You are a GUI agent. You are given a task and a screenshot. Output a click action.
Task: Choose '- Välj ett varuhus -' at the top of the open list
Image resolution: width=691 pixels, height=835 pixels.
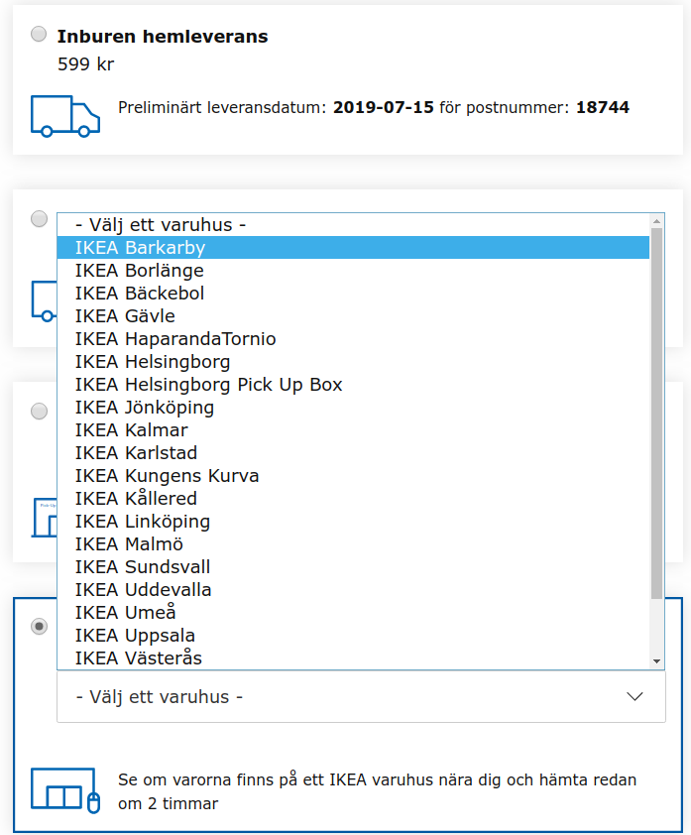point(353,225)
